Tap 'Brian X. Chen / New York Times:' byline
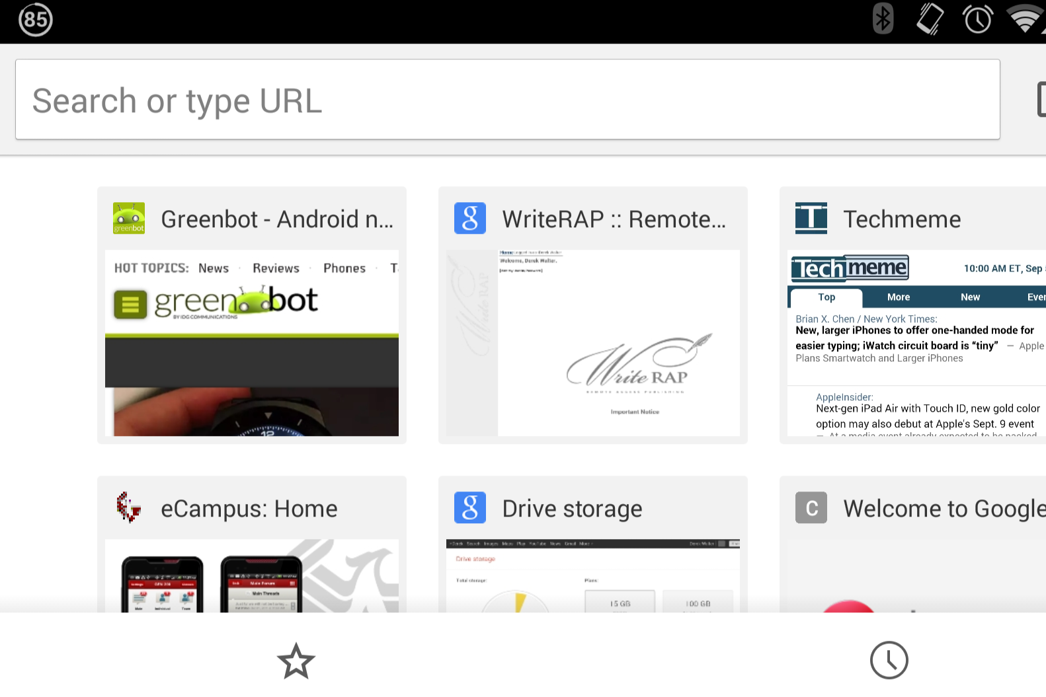Image resolution: width=1046 pixels, height=697 pixels. pos(866,319)
